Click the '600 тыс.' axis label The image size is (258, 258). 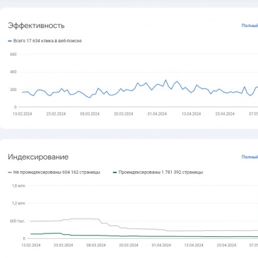(18, 221)
